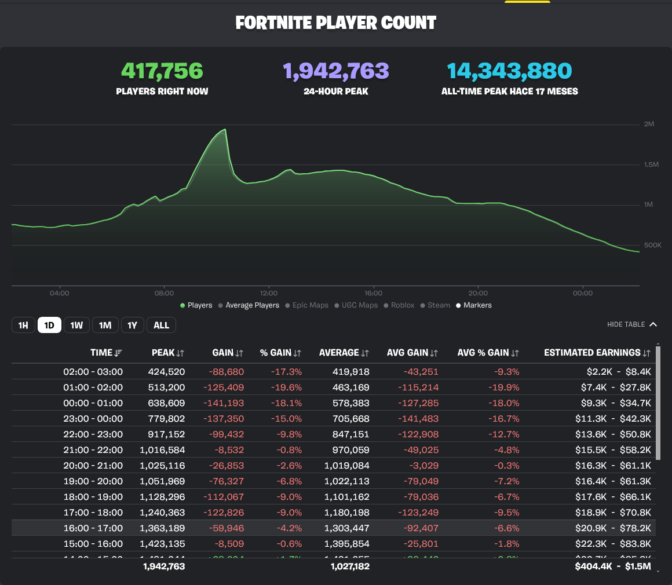Click avg gain value -123,249
The image size is (672, 585).
(x=418, y=513)
